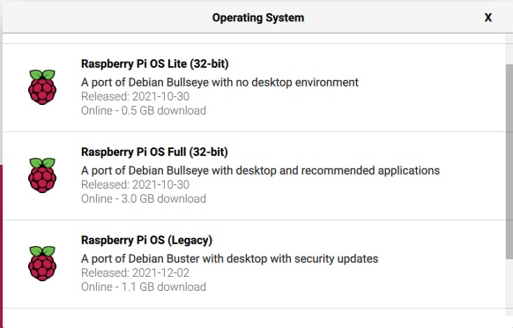This screenshot has height=328, width=513.
Task: Choose Raspberry Pi OS Full (32-bit) title
Action: tap(154, 152)
